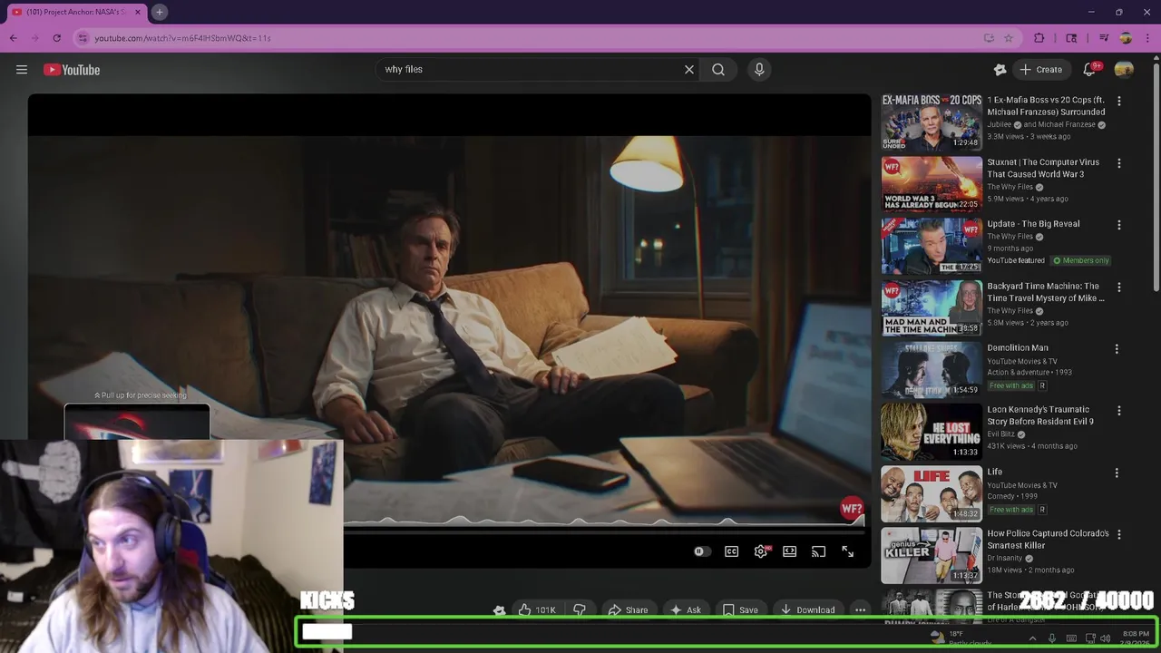
Task: View site information icon in address bar
Action: click(83, 38)
